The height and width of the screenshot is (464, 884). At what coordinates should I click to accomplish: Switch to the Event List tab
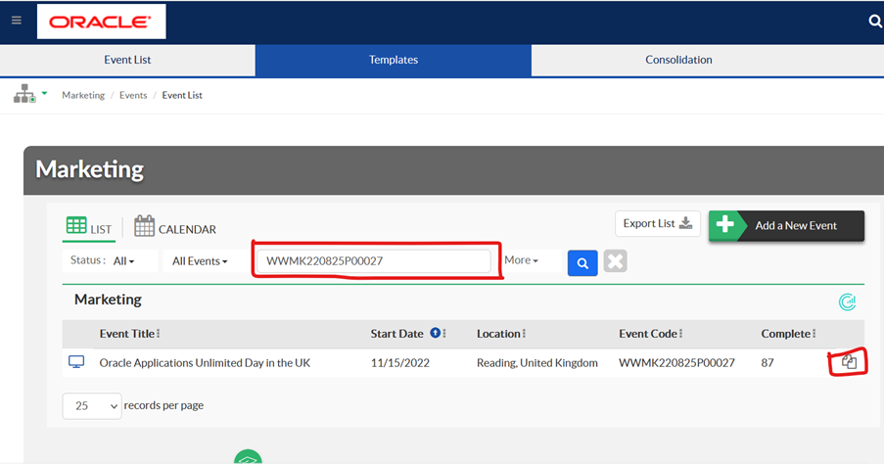coord(127,60)
